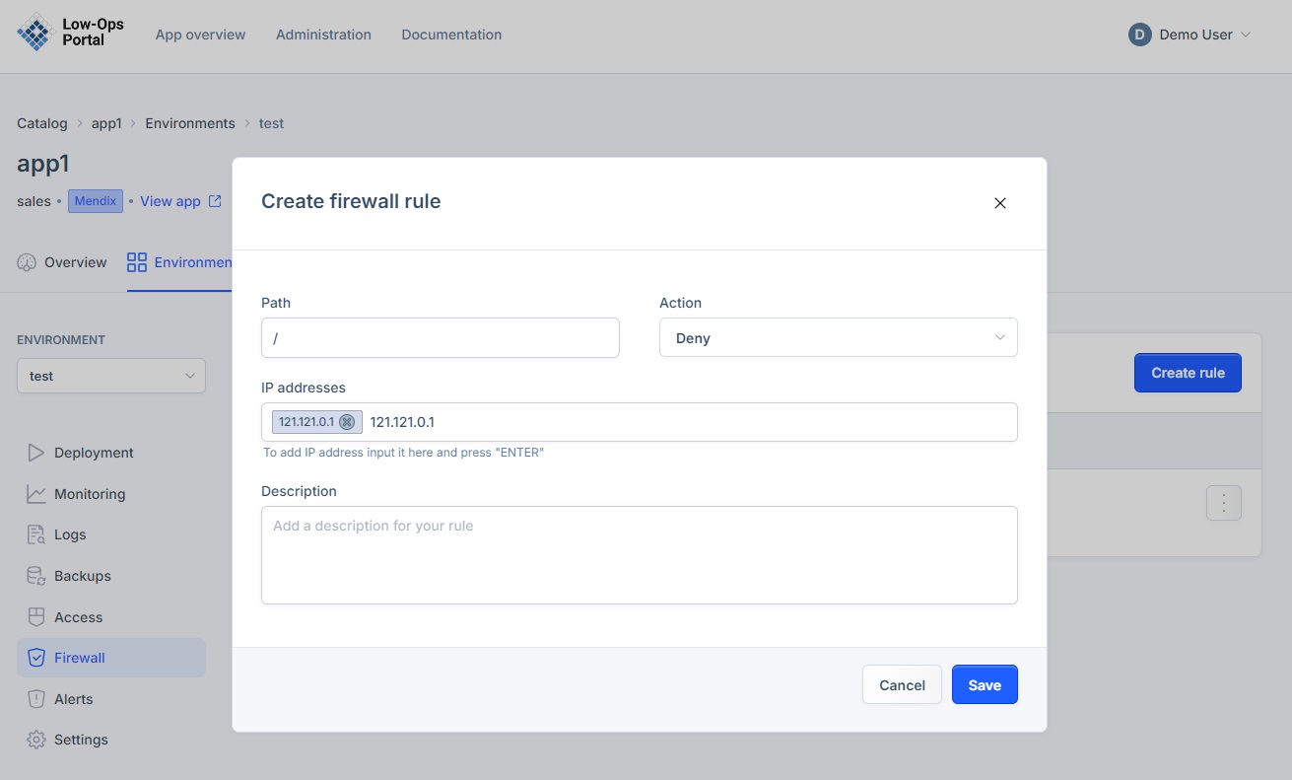Open the Action dropdown set to Deny
Image resolution: width=1292 pixels, height=780 pixels.
839,338
